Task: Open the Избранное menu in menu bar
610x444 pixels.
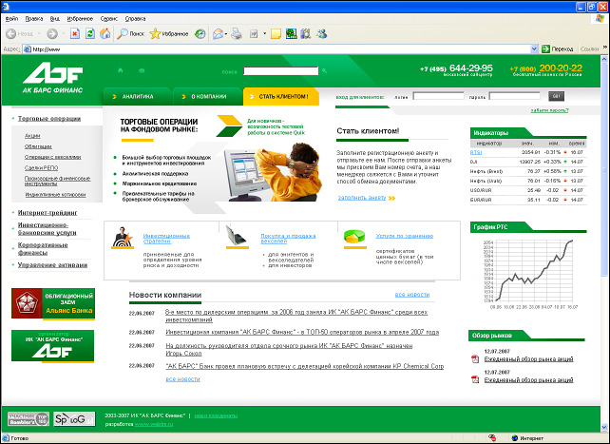Action: 80,18
